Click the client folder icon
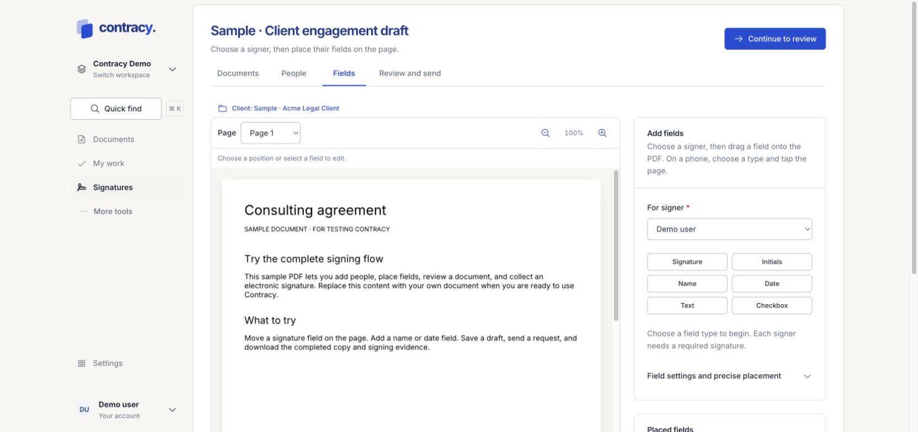The image size is (918, 432). pyautogui.click(x=223, y=109)
